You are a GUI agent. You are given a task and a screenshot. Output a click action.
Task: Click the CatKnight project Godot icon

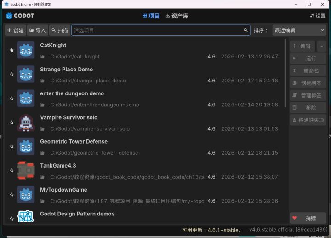coord(26,50)
